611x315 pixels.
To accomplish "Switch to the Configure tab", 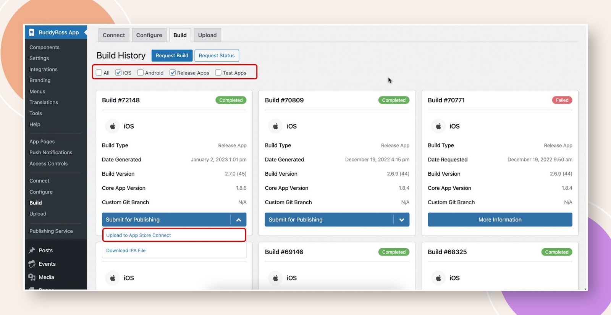I will (149, 35).
